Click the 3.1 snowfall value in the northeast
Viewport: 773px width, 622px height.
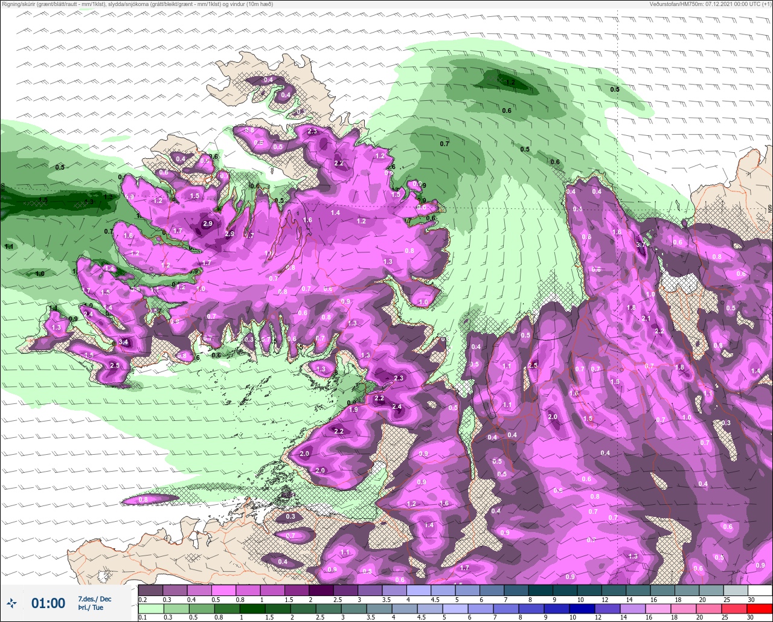(x=640, y=245)
